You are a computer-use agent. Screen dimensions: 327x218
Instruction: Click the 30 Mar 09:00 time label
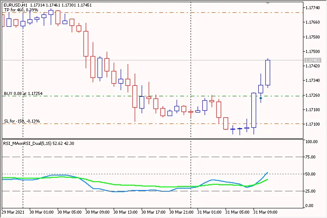97,212
